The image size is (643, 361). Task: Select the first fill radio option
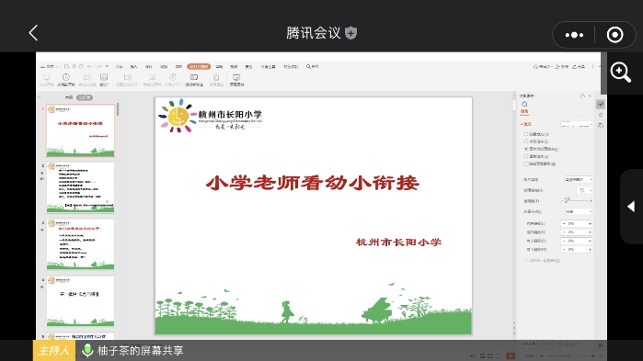click(x=526, y=134)
